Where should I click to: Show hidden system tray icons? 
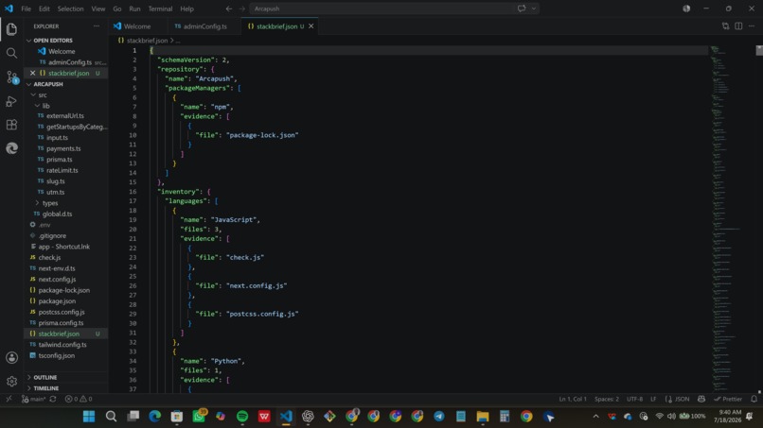point(595,417)
